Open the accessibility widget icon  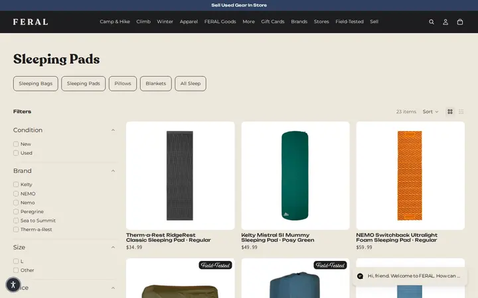(13, 285)
